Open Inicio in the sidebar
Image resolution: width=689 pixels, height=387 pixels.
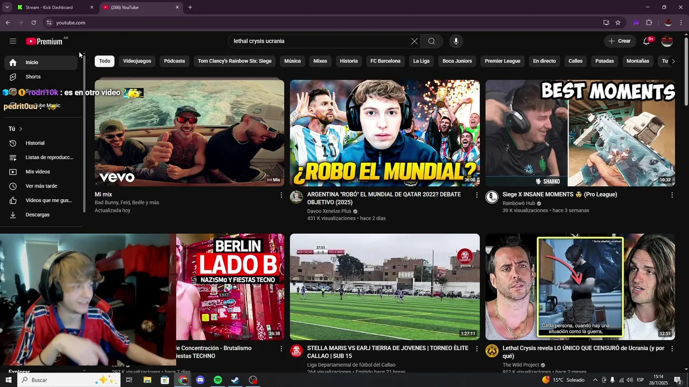pyautogui.click(x=41, y=62)
